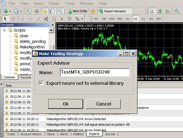The height and width of the screenshot is (138, 183).
Task: Click the Expert Advisor Name field
Action: pos(95,72)
